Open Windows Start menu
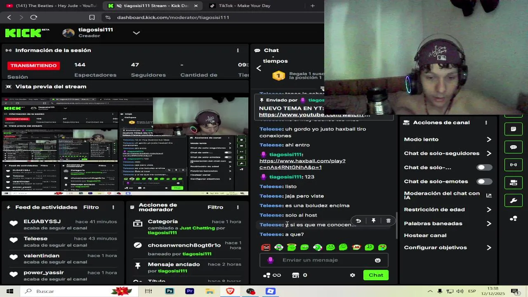The height and width of the screenshot is (297, 528). pos(10,291)
